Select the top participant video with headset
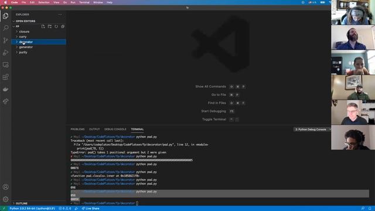 click(353, 12)
